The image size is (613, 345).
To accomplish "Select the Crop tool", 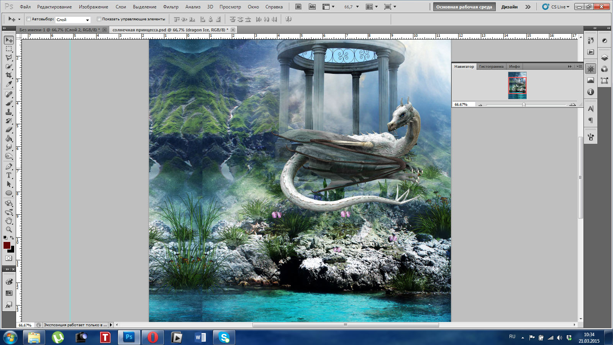I will tap(9, 75).
